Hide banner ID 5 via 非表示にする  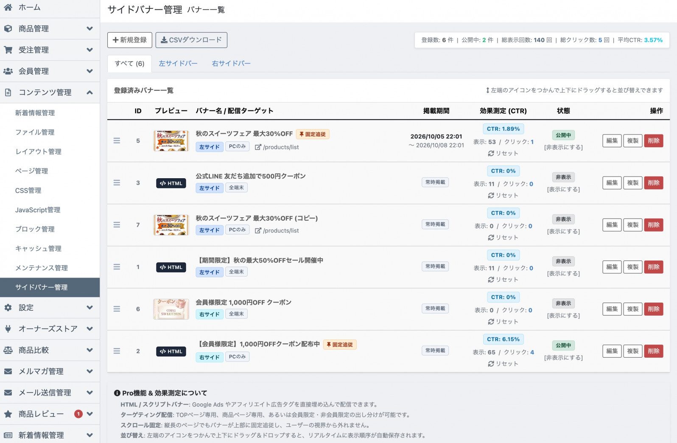click(563, 147)
